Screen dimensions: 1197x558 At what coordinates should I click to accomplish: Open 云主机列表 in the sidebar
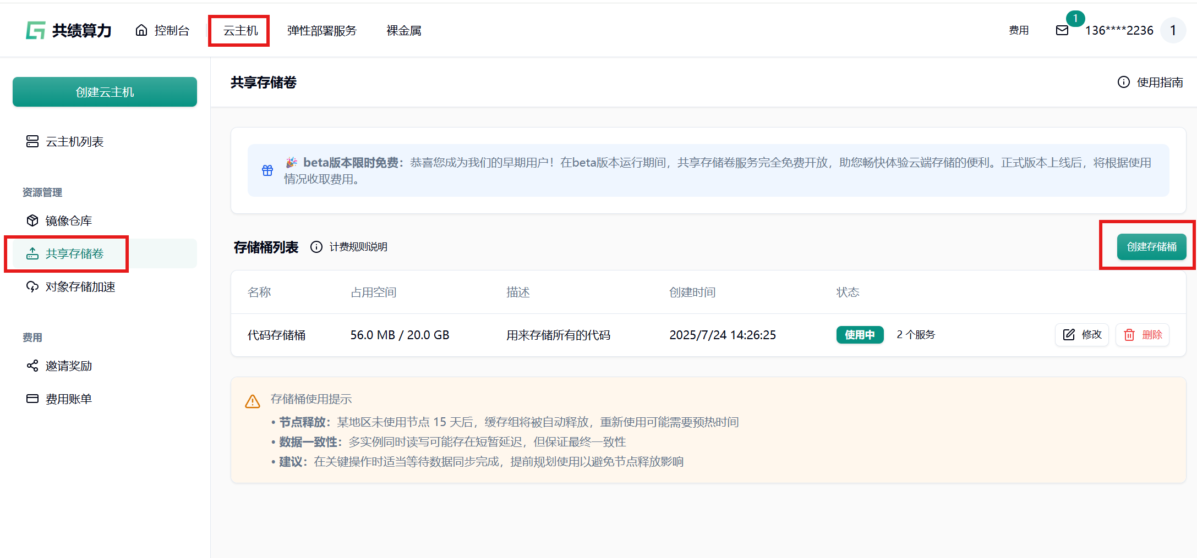pyautogui.click(x=74, y=142)
